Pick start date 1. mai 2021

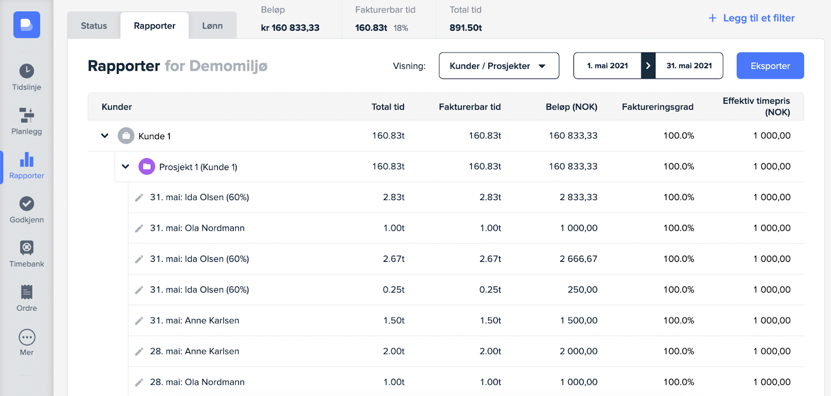coord(607,65)
